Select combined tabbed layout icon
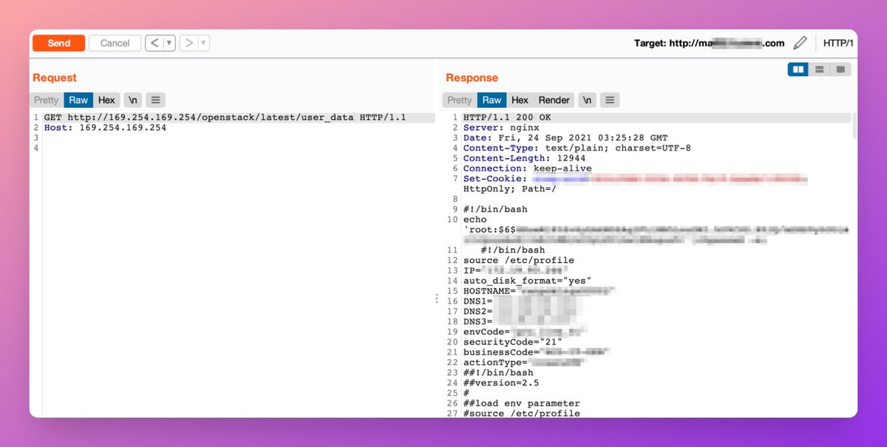 point(840,69)
